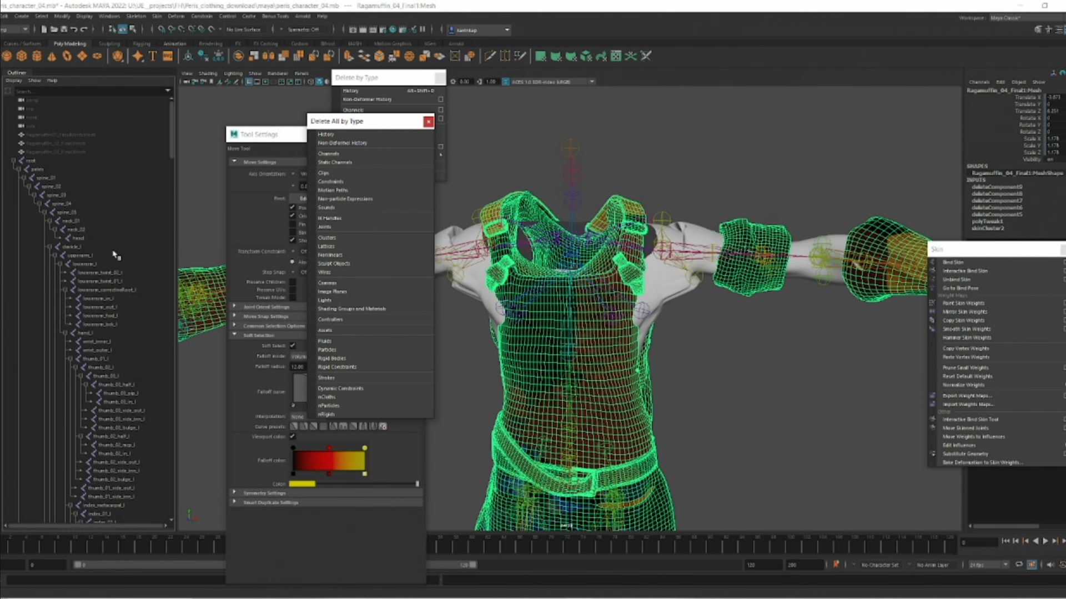1066x599 pixels.
Task: Click the Undo arrow icon
Action: coord(74,29)
